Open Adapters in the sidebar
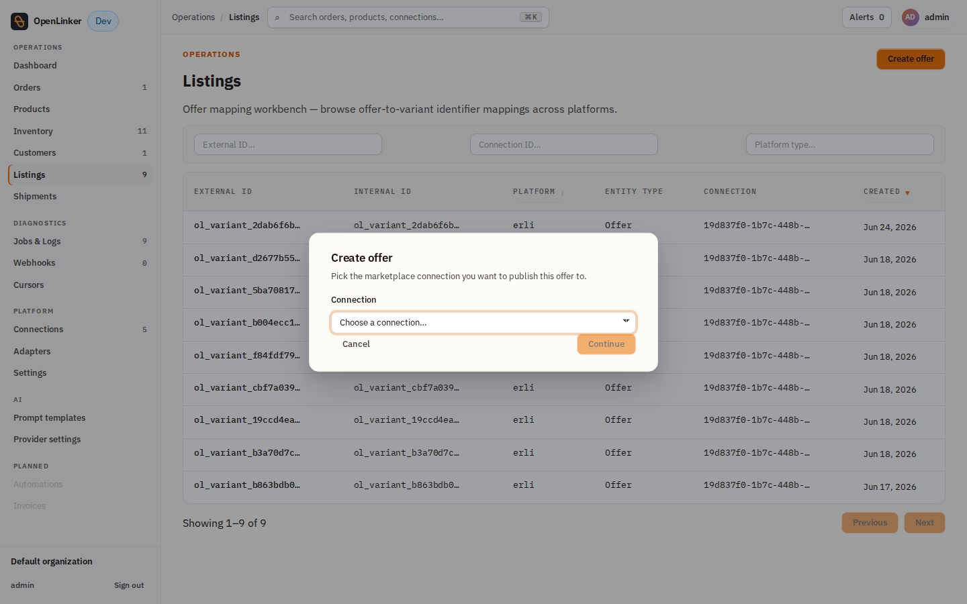Screen dimensions: 967x604 coord(80,352)
